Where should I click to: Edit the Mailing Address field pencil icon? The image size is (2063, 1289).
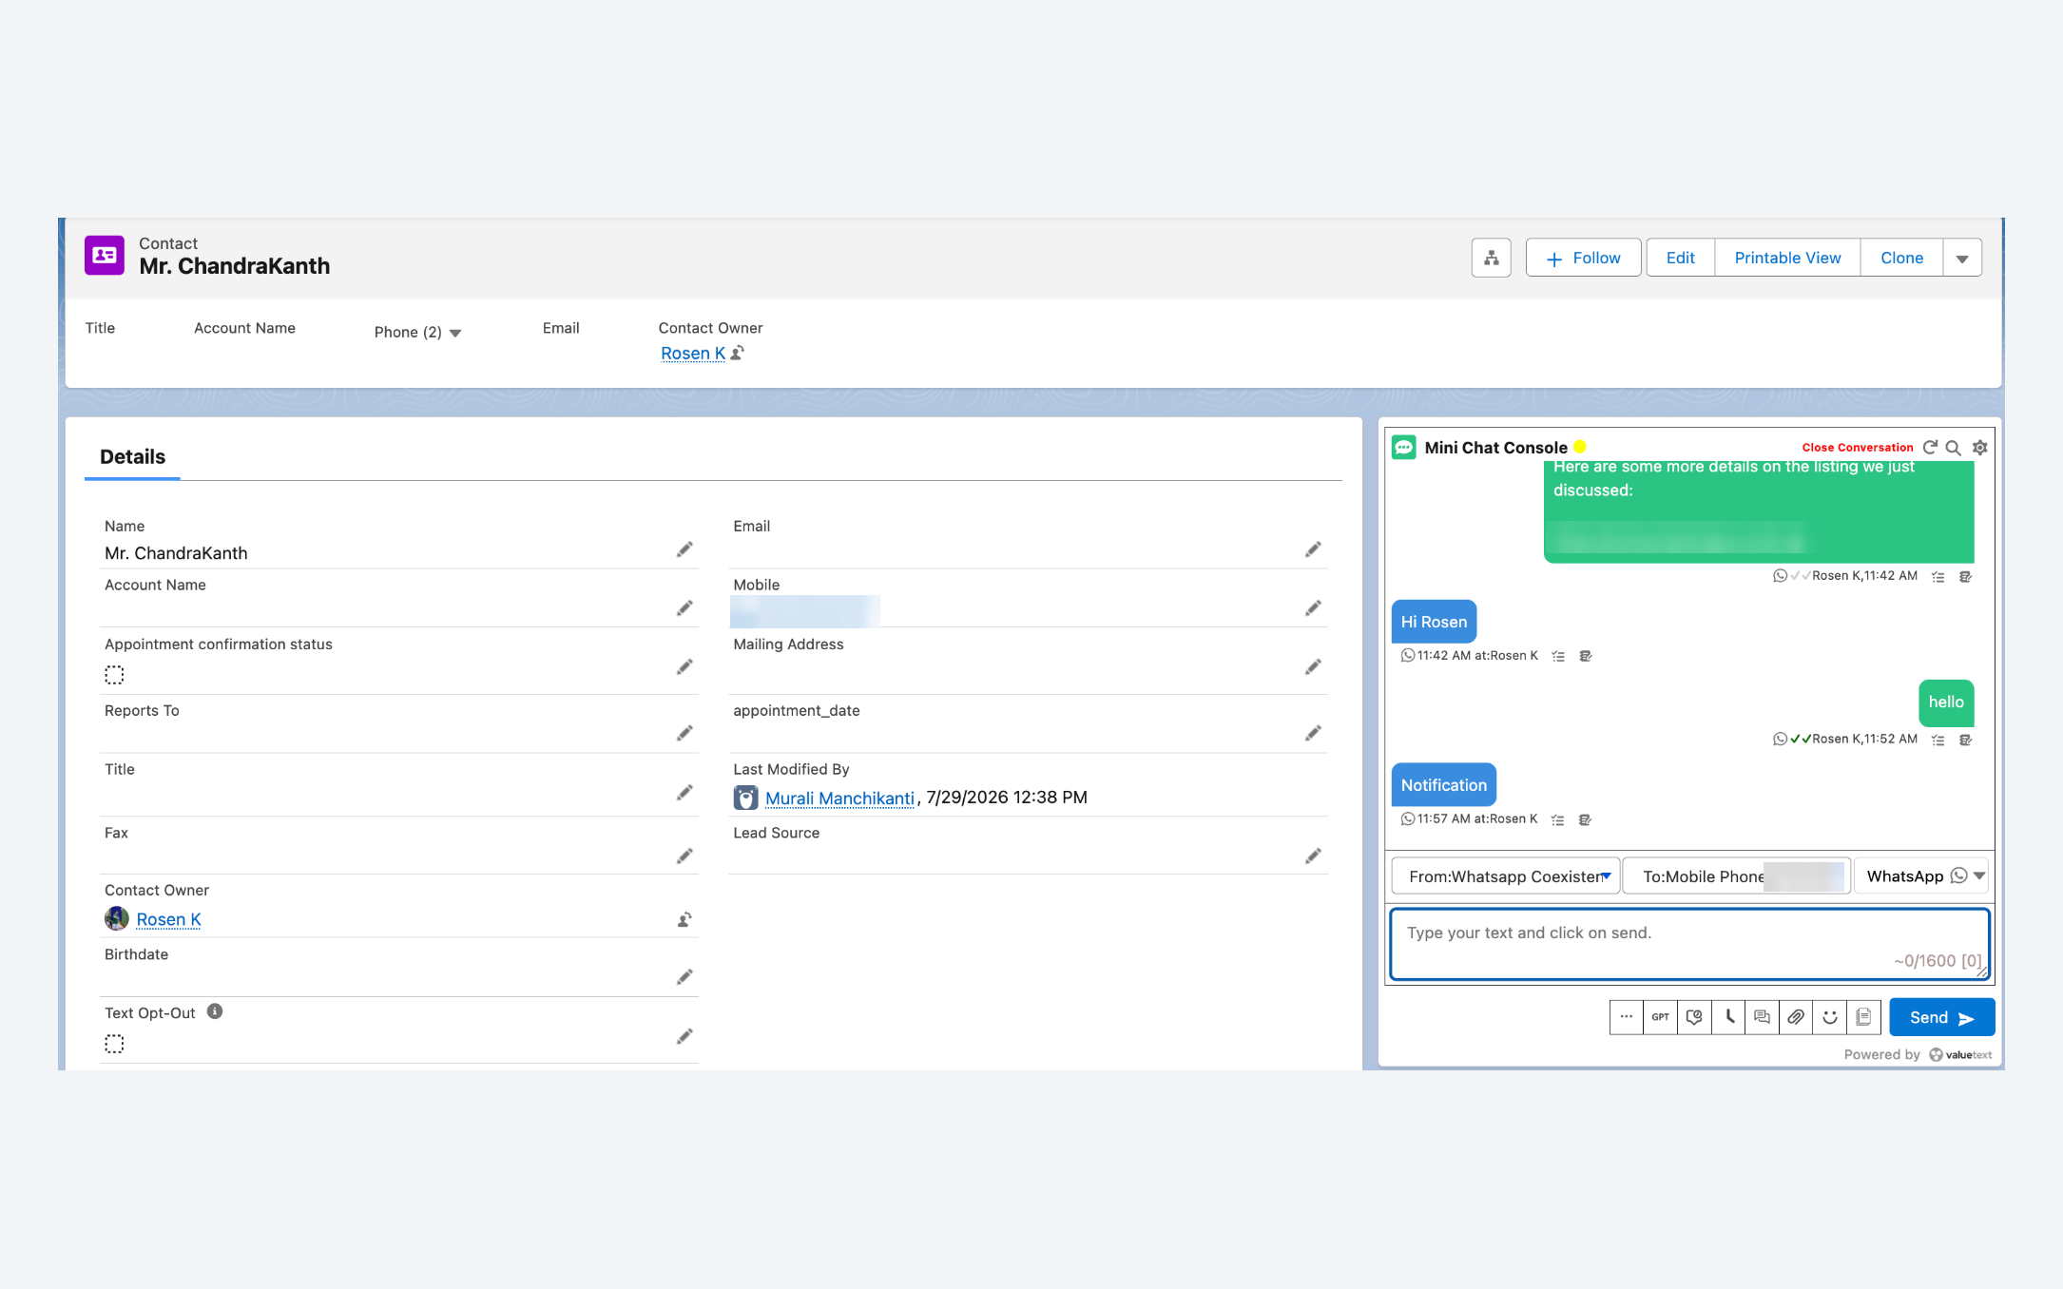pos(1313,667)
